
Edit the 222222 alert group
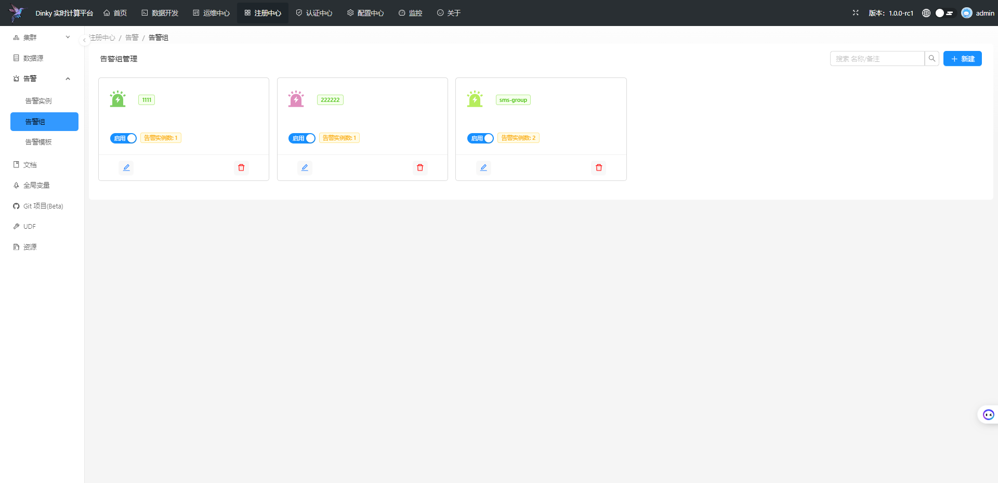tap(305, 167)
